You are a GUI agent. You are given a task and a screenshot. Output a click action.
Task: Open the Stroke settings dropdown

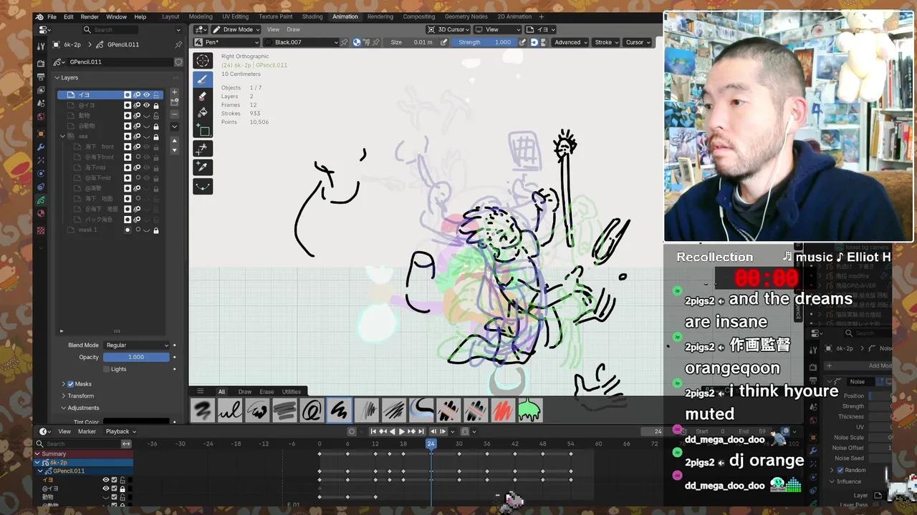click(x=607, y=42)
